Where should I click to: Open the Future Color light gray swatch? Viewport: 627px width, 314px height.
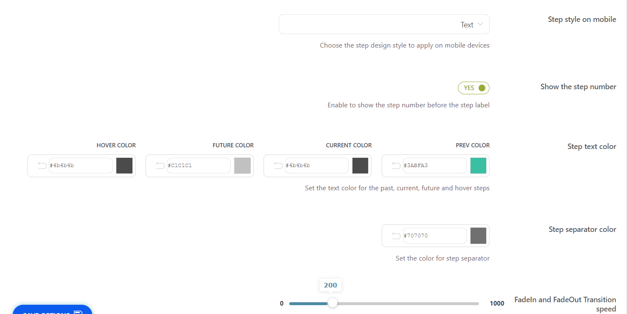(x=242, y=165)
